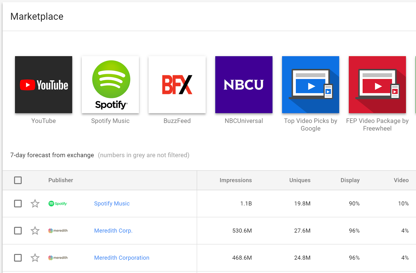Click the Marketplace page heading
This screenshot has width=416, height=273.
pos(37,17)
